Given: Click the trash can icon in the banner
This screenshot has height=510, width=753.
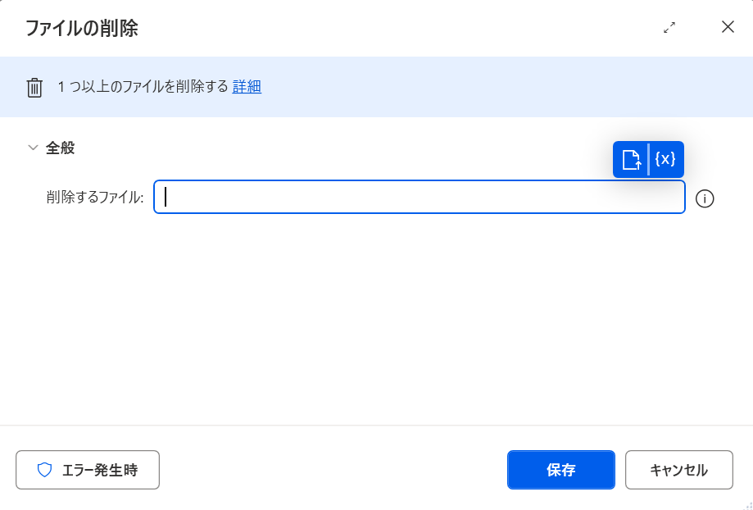Looking at the screenshot, I should (x=34, y=88).
